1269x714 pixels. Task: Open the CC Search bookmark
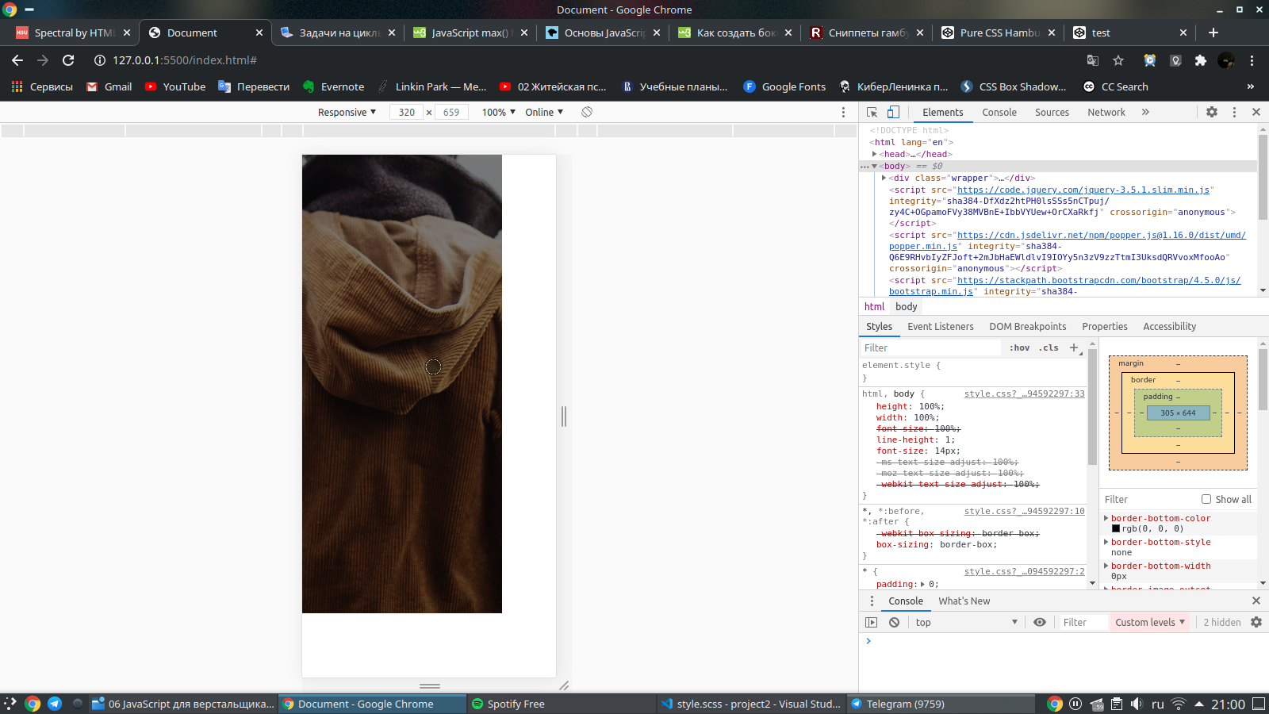point(1115,86)
